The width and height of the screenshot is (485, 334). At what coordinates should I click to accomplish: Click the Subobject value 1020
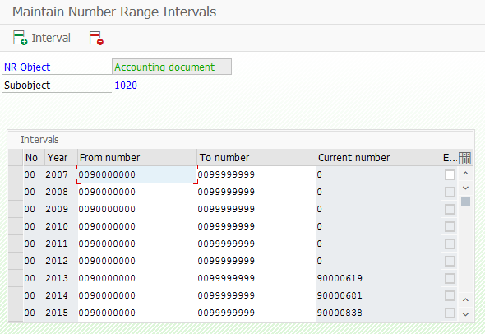click(126, 85)
